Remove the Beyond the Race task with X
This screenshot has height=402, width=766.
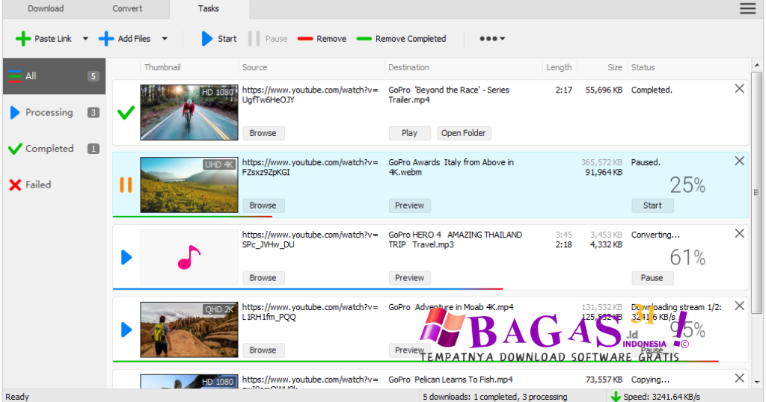click(x=740, y=88)
